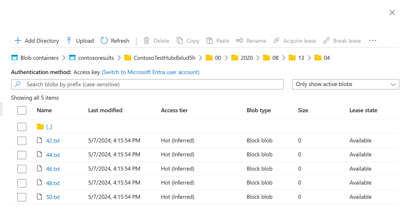Navigate up using the [..] parent folder
The width and height of the screenshot is (405, 217).
pyautogui.click(x=49, y=127)
